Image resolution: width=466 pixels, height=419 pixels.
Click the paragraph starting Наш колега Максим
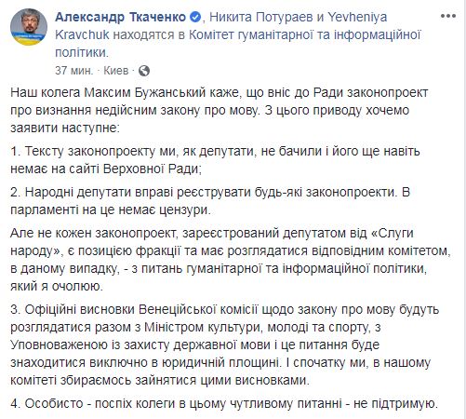pyautogui.click(x=220, y=110)
